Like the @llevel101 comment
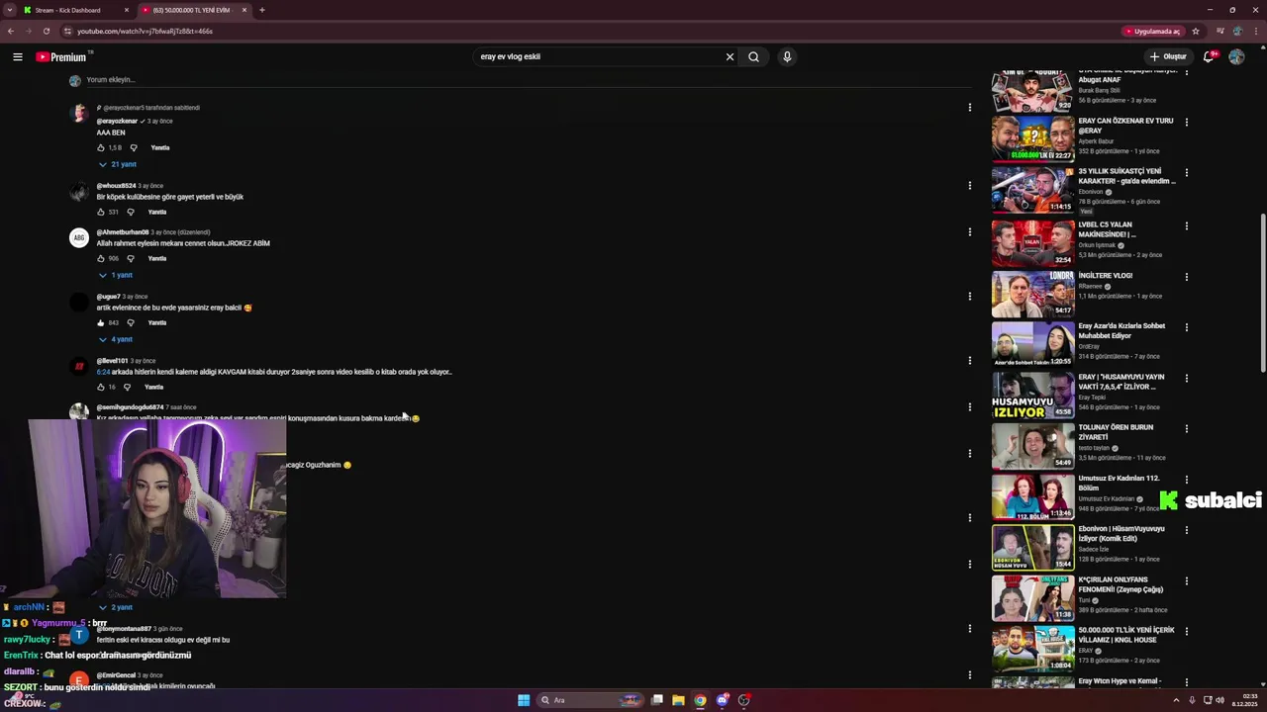The height and width of the screenshot is (712, 1267). 101,387
